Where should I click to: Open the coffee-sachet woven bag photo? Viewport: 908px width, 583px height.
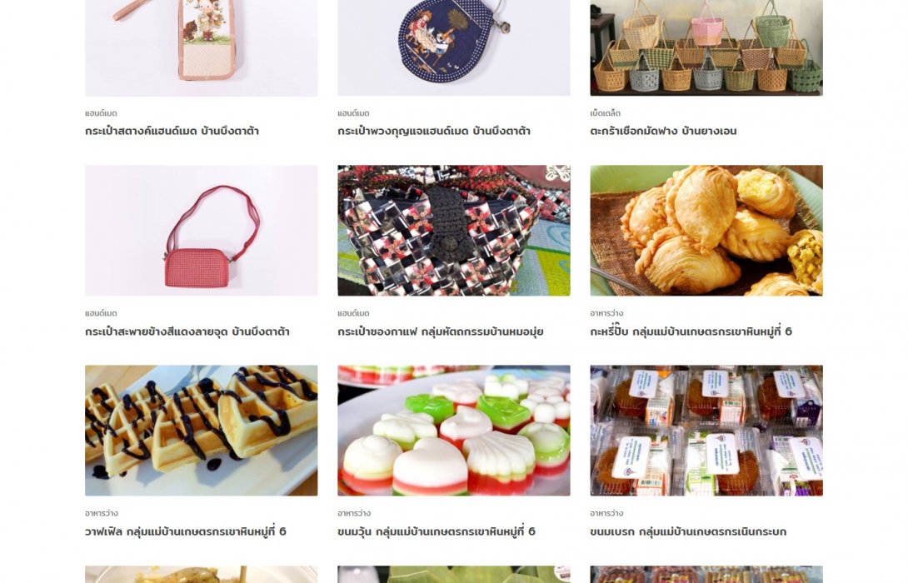point(453,231)
